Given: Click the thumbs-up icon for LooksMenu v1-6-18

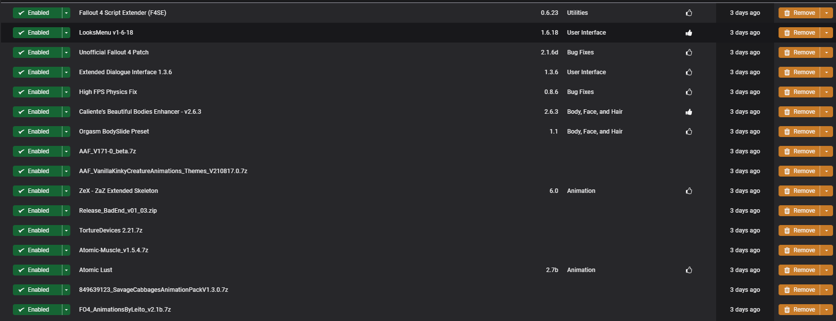Looking at the screenshot, I should tap(689, 33).
